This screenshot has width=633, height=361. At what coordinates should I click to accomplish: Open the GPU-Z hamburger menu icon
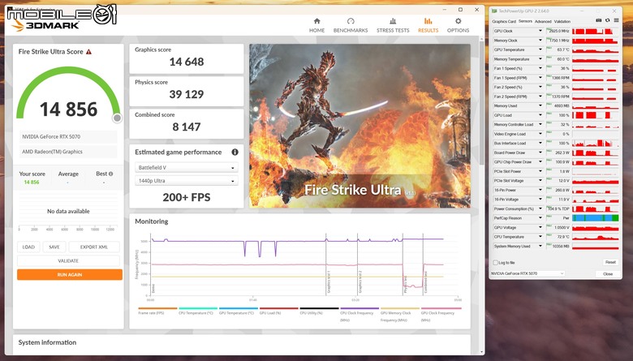coord(616,20)
